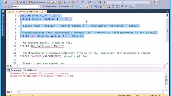The image size is (171, 96).
Task: Decrease the line indent
Action: [x=122, y=6]
